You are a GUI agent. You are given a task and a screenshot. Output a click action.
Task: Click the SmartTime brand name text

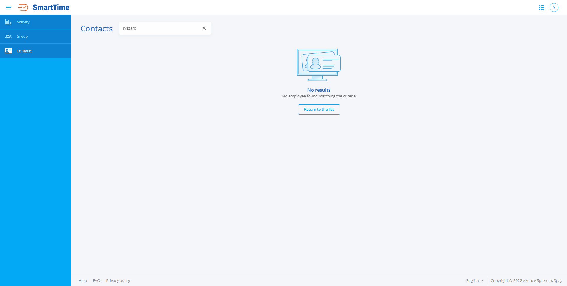click(x=51, y=7)
